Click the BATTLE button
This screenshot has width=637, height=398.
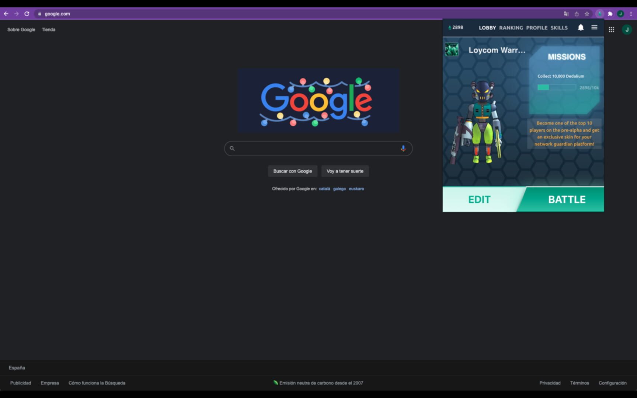pos(567,199)
